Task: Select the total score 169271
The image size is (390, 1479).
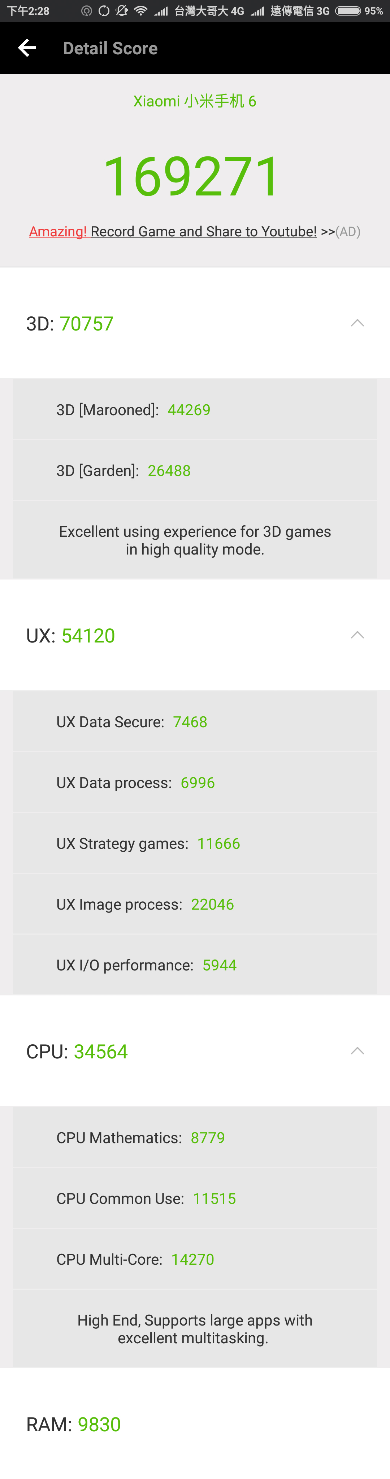Action: pyautogui.click(x=192, y=176)
